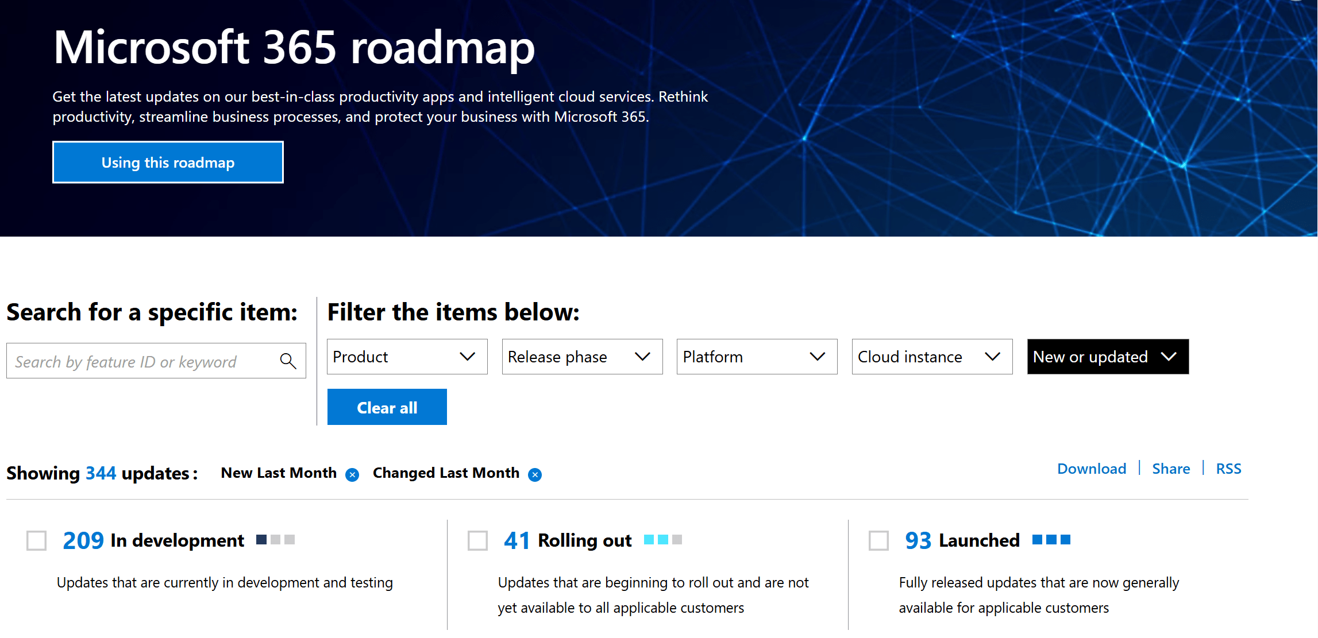The height and width of the screenshot is (638, 1318).
Task: Open the RSS feed link
Action: tap(1228, 469)
